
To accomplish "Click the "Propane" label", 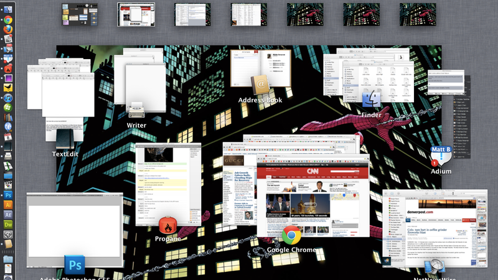I will [x=167, y=239].
